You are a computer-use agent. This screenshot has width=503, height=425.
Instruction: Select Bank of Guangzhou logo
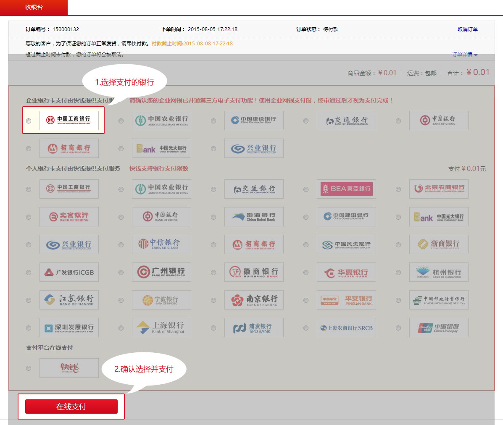[x=161, y=272]
